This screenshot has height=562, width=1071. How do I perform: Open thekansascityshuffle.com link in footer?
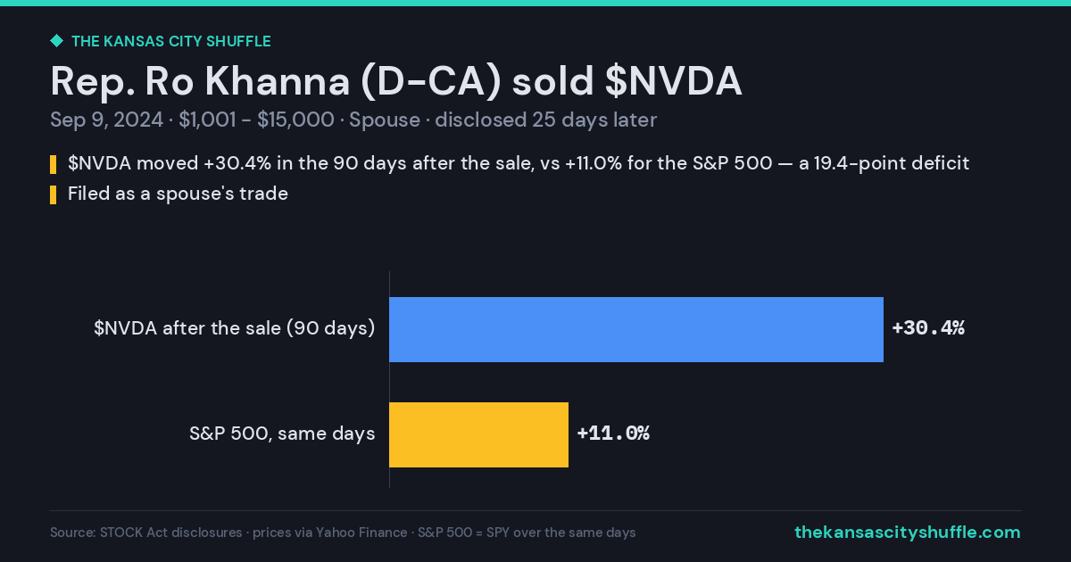pos(907,533)
